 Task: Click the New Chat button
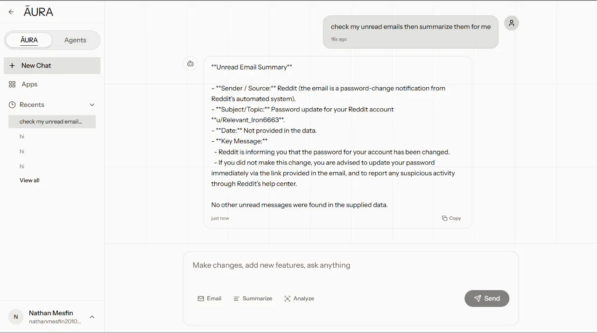pos(52,66)
